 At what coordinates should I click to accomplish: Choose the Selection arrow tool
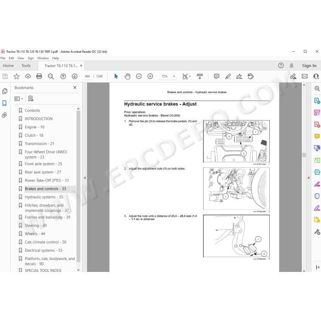116,77
